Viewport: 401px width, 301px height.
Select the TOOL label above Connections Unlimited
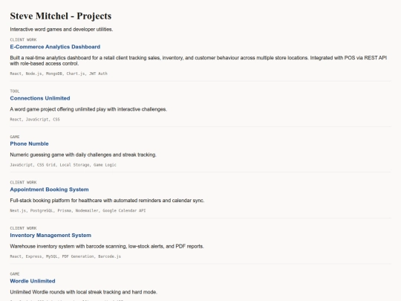click(15, 91)
